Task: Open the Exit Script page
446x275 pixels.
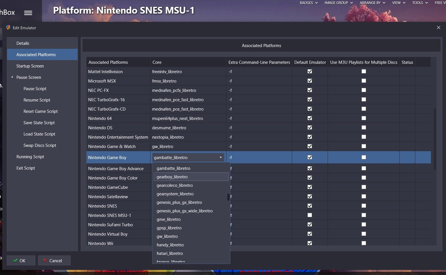Action: point(42,168)
